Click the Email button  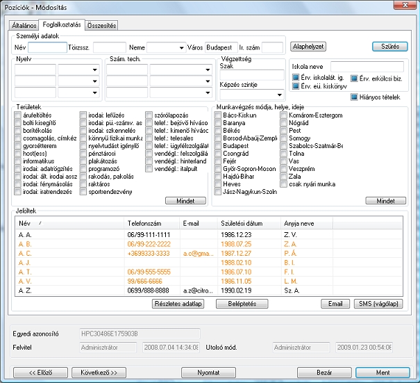335,304
